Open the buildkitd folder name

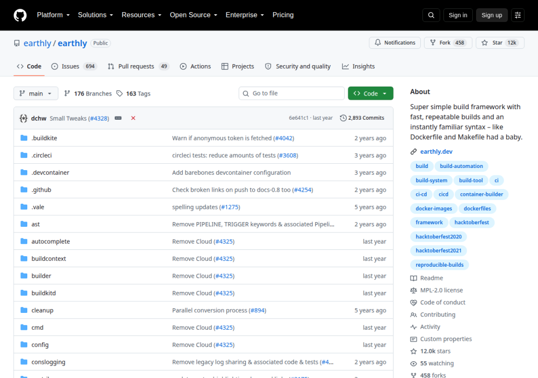point(44,293)
